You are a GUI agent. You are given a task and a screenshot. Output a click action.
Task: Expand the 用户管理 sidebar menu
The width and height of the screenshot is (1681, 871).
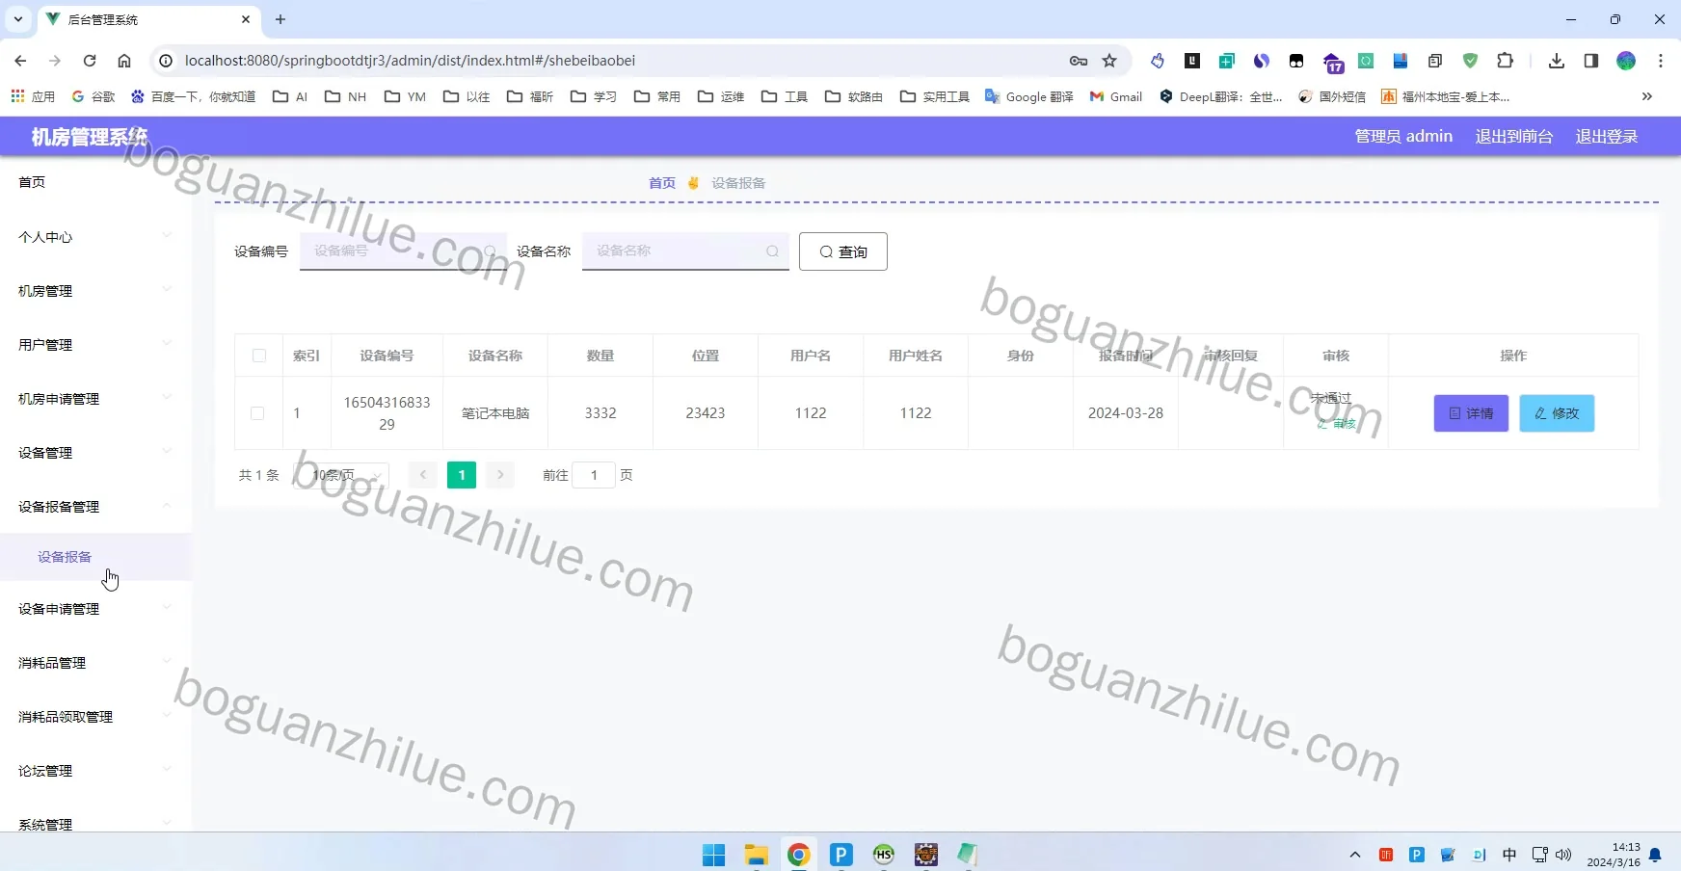point(95,345)
